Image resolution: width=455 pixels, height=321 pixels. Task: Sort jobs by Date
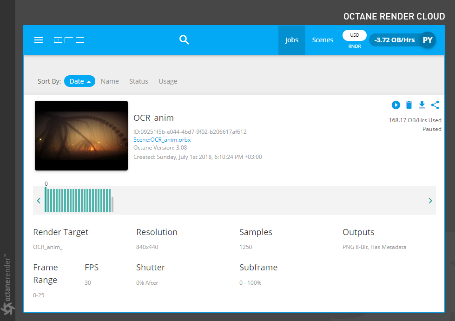pyautogui.click(x=79, y=81)
